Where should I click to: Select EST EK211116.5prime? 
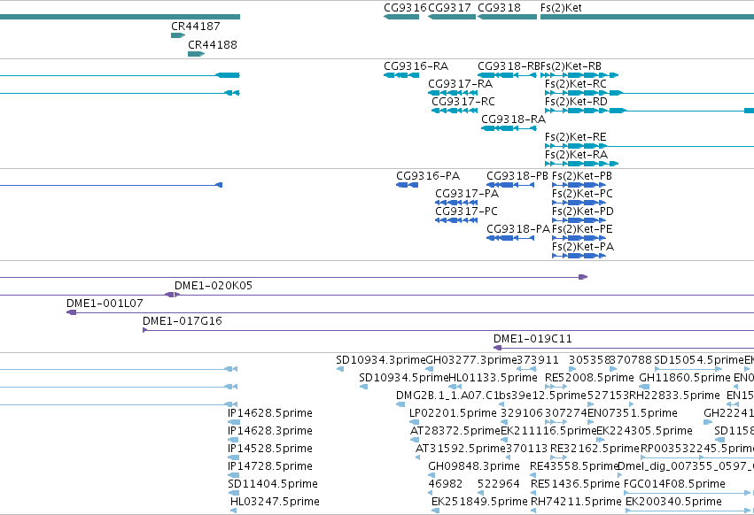[504, 440]
